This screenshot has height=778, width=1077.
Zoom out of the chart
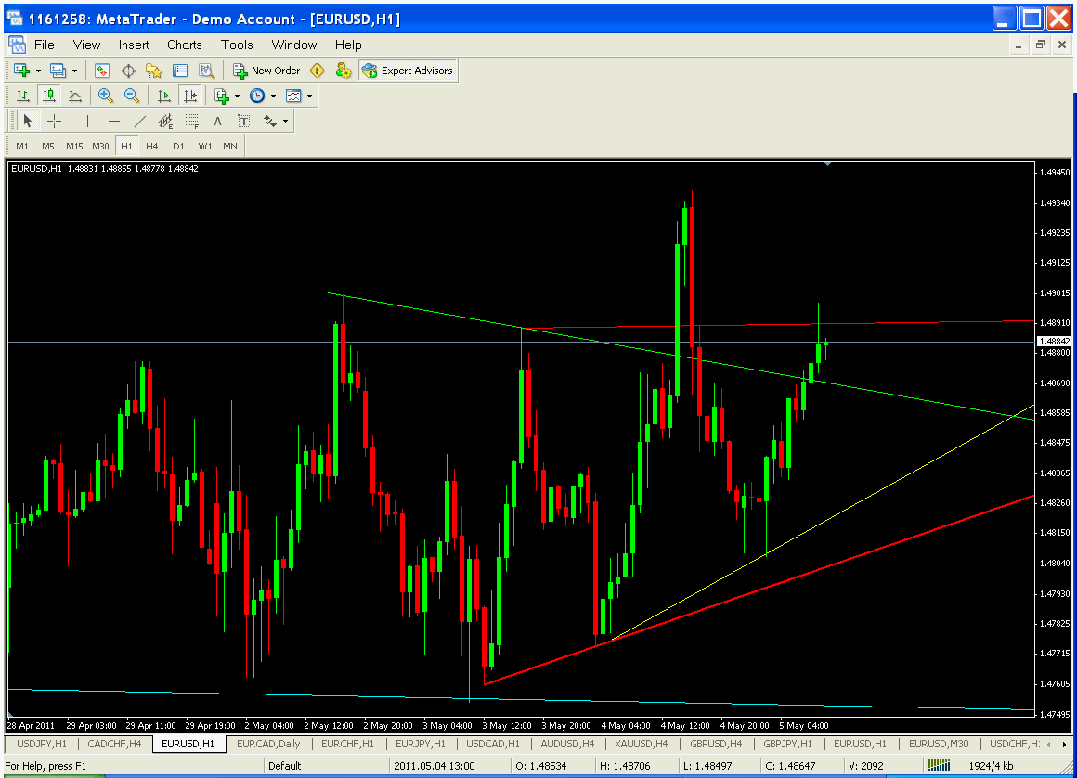131,96
